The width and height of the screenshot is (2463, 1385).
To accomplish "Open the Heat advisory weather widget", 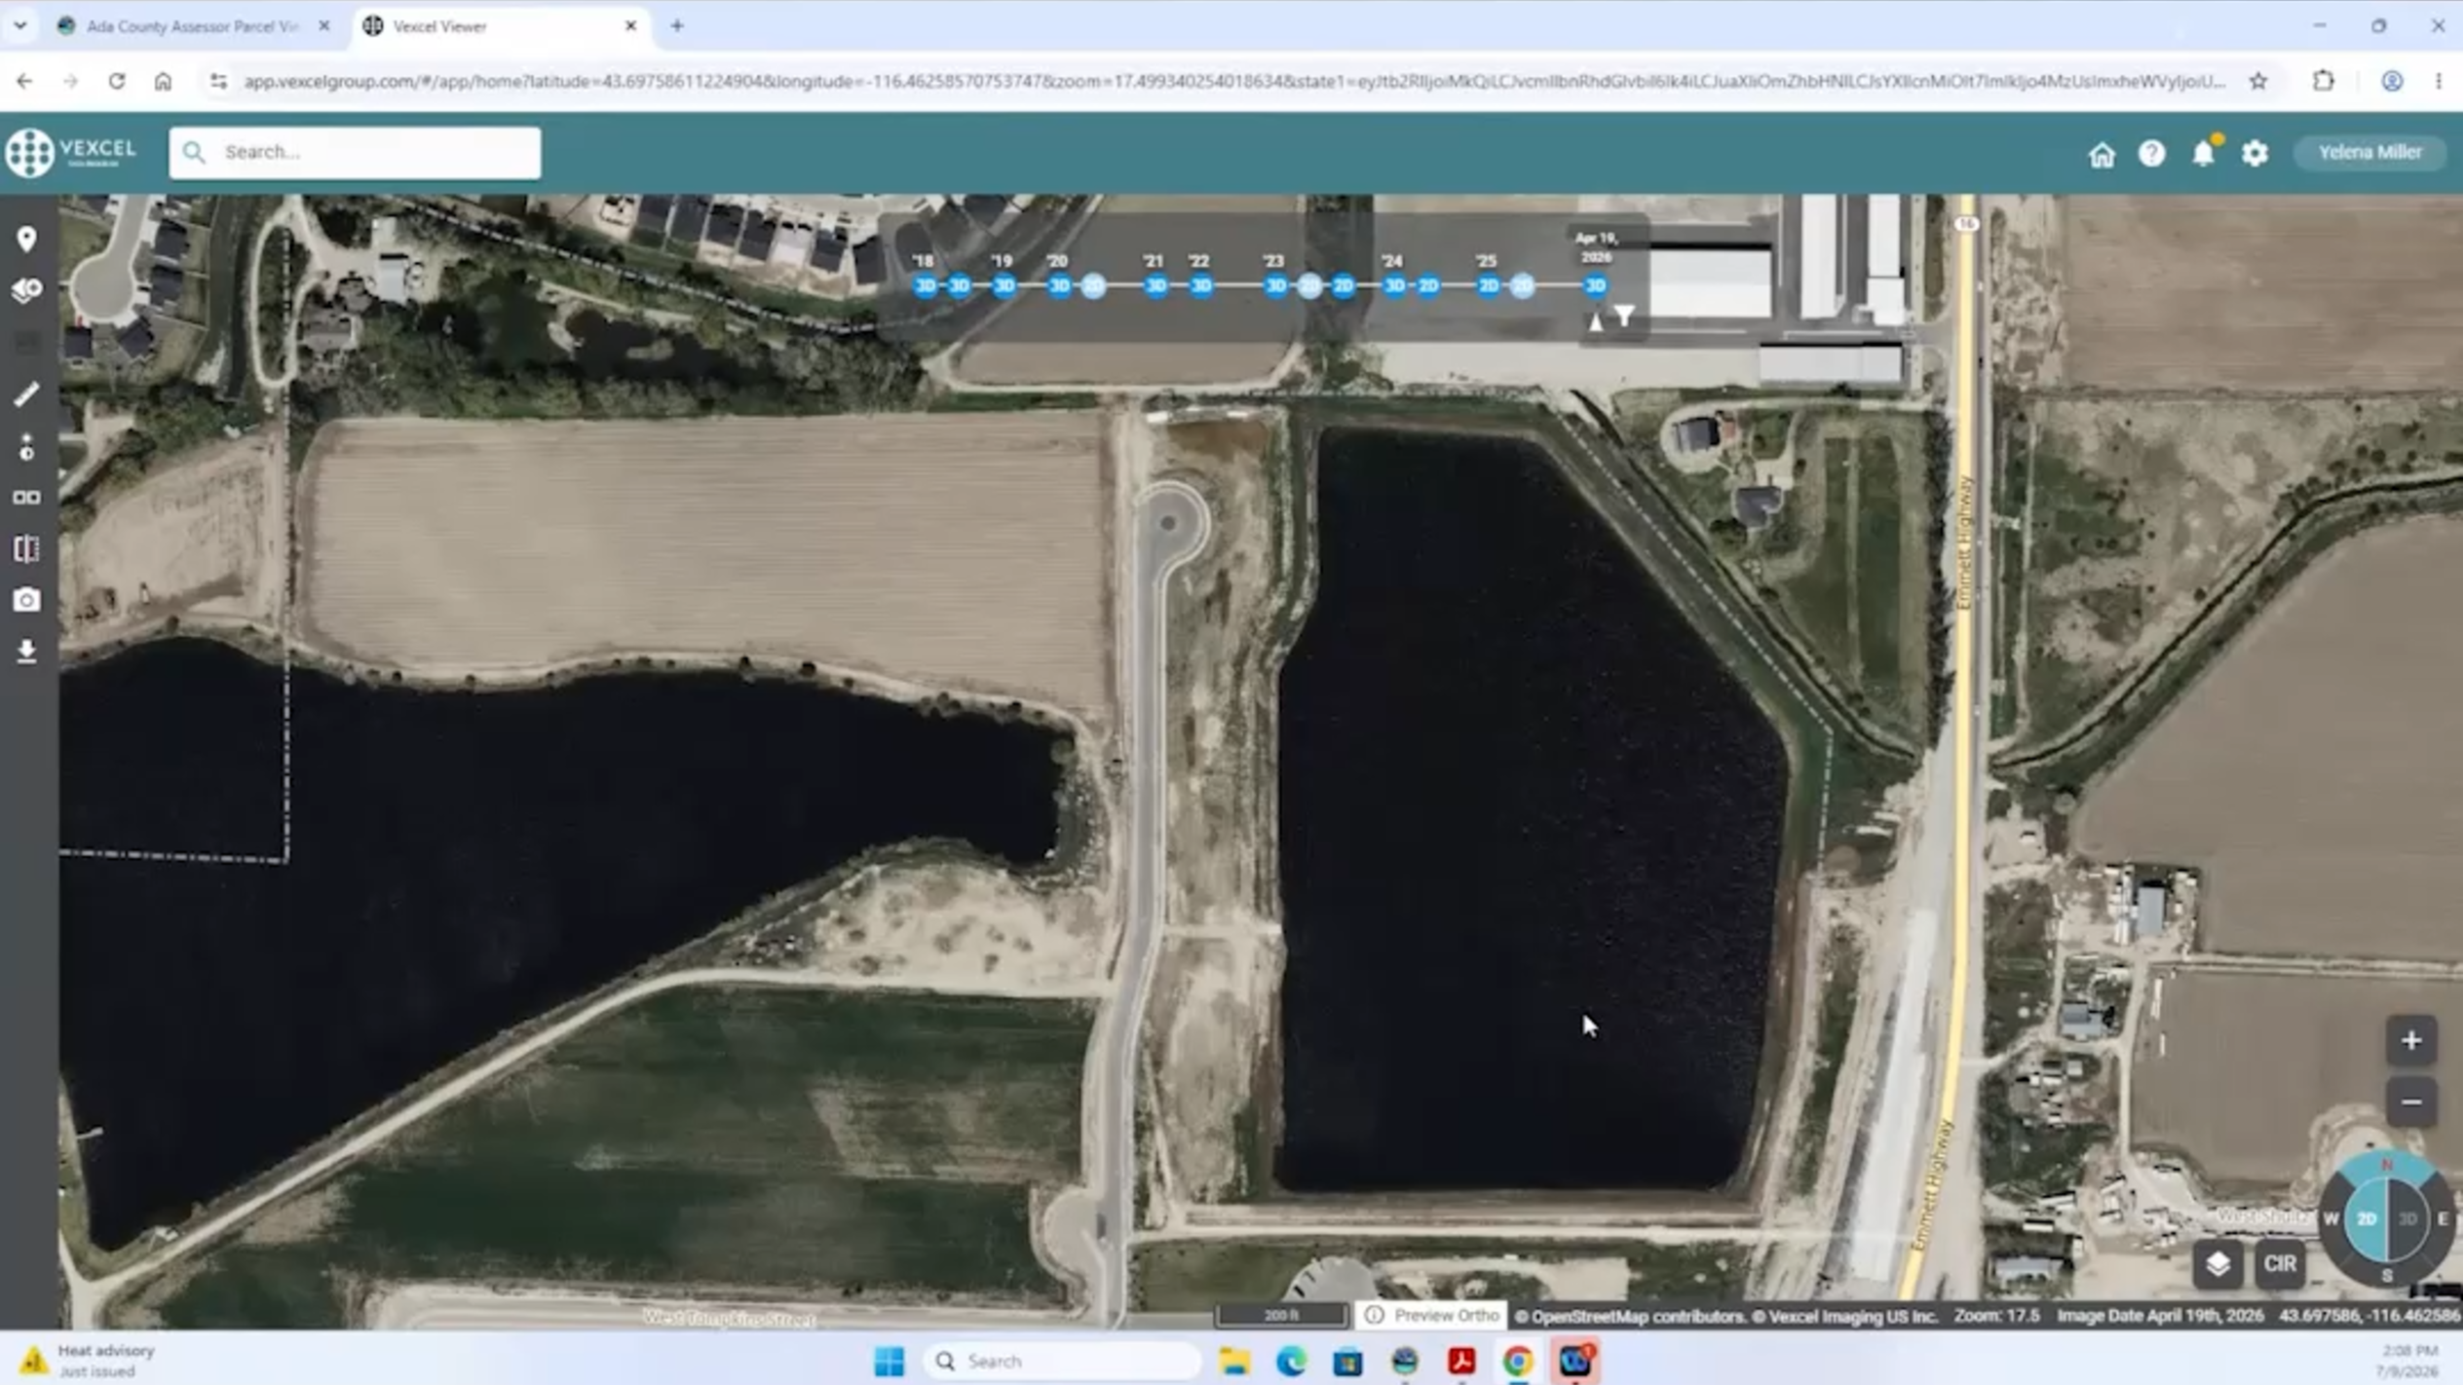I will coord(90,1361).
